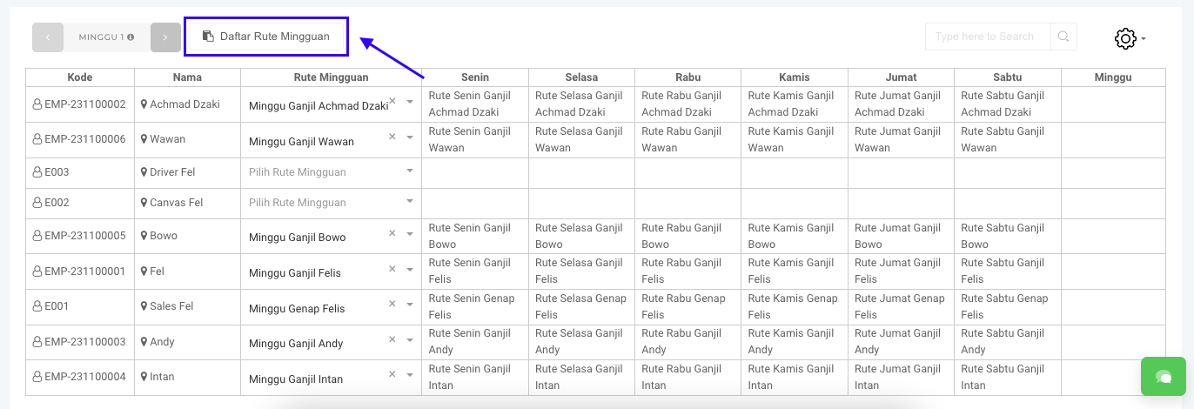Click the person icon for EMP-231100002

pos(37,104)
